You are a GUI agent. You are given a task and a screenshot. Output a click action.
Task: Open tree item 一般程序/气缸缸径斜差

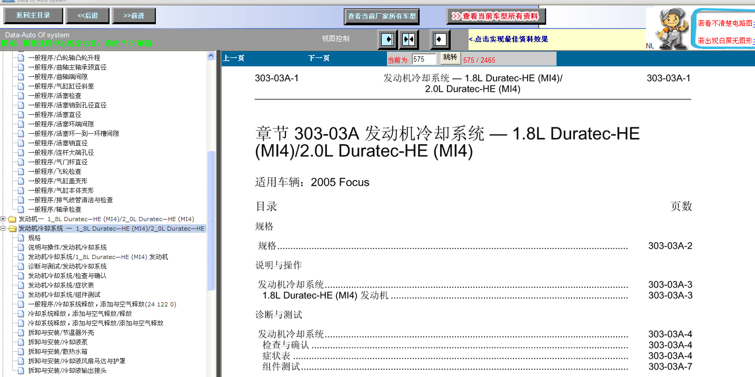point(61,86)
